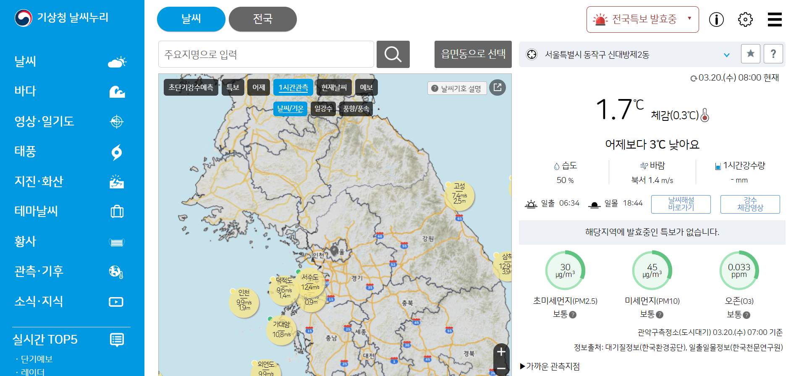Open map in new window icon
Image resolution: width=791 pixels, height=376 pixels.
pos(498,87)
